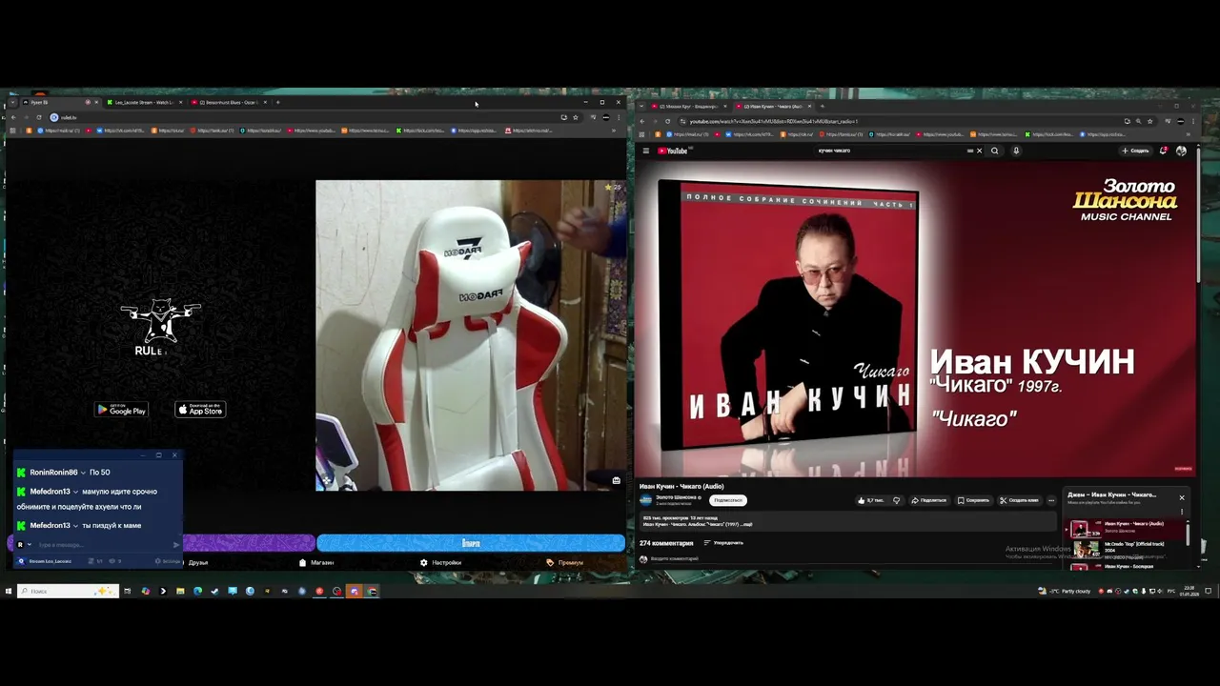1220x686 pixels.
Task: Click the camera icon on webcam preview
Action: coord(617,480)
